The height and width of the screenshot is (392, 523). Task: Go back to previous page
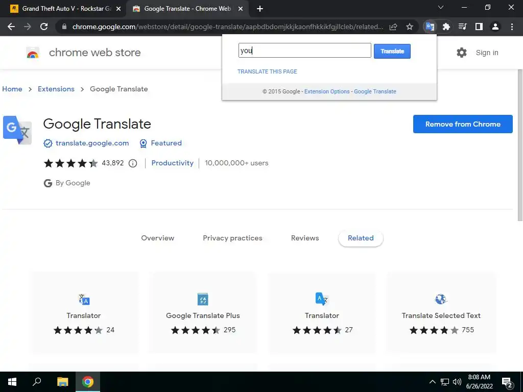tap(11, 27)
